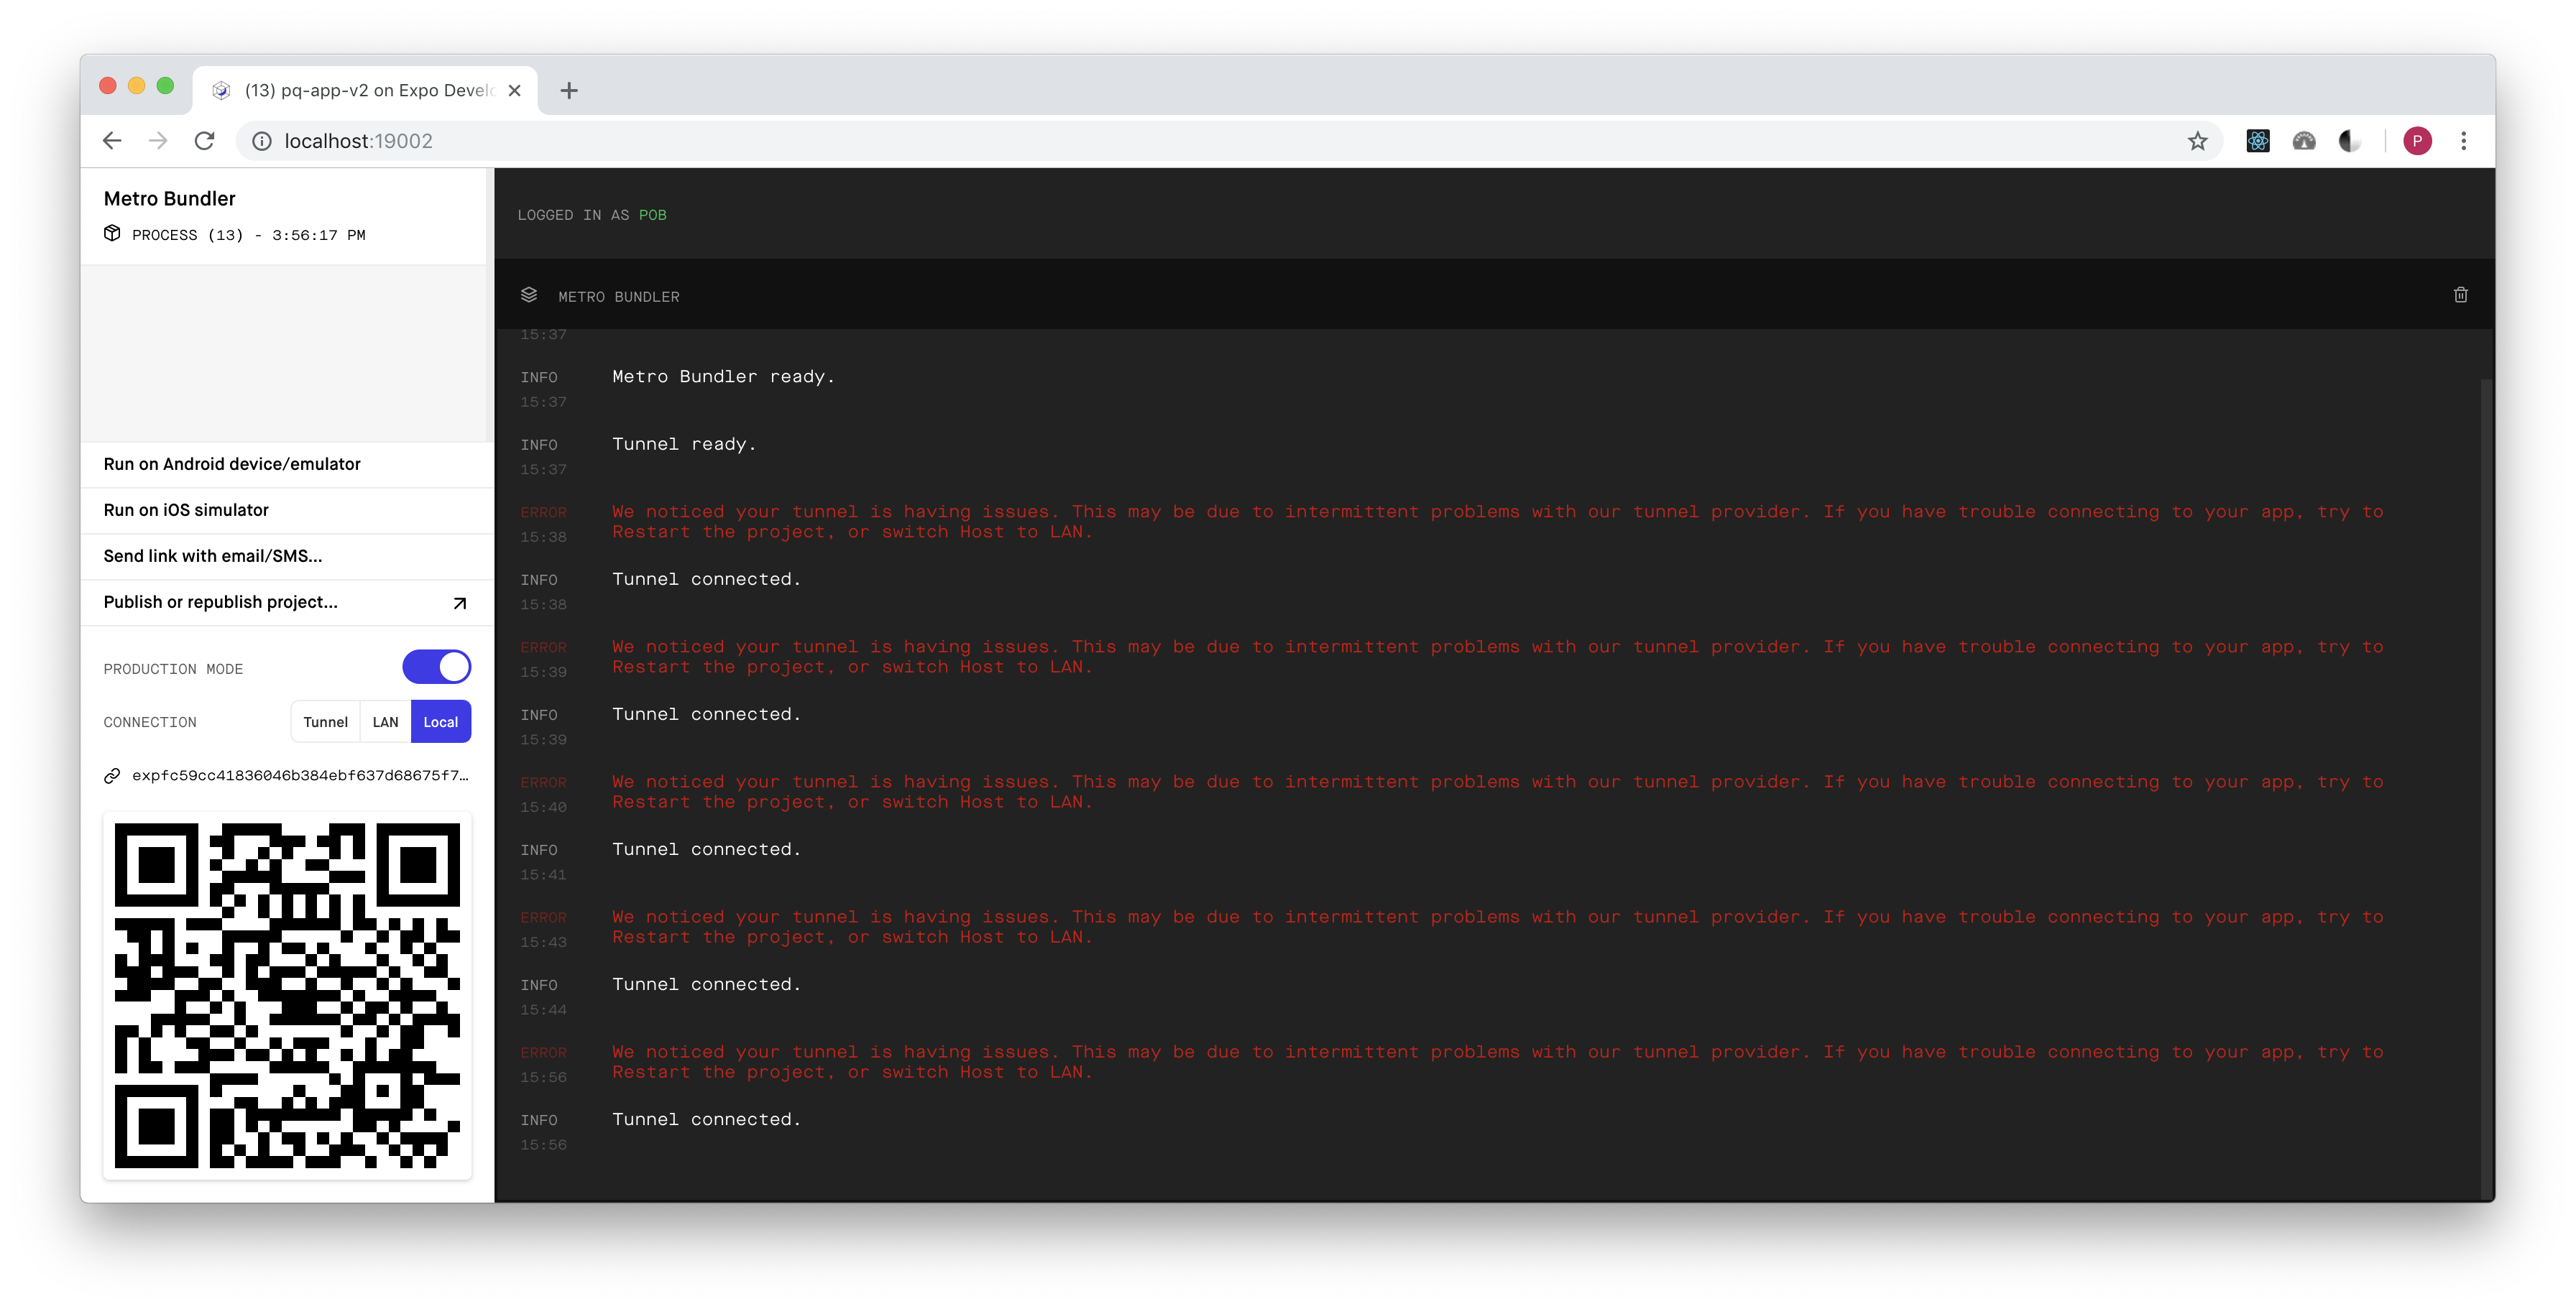Copy the exp link via link icon
The image size is (2576, 1309).
(x=112, y=775)
